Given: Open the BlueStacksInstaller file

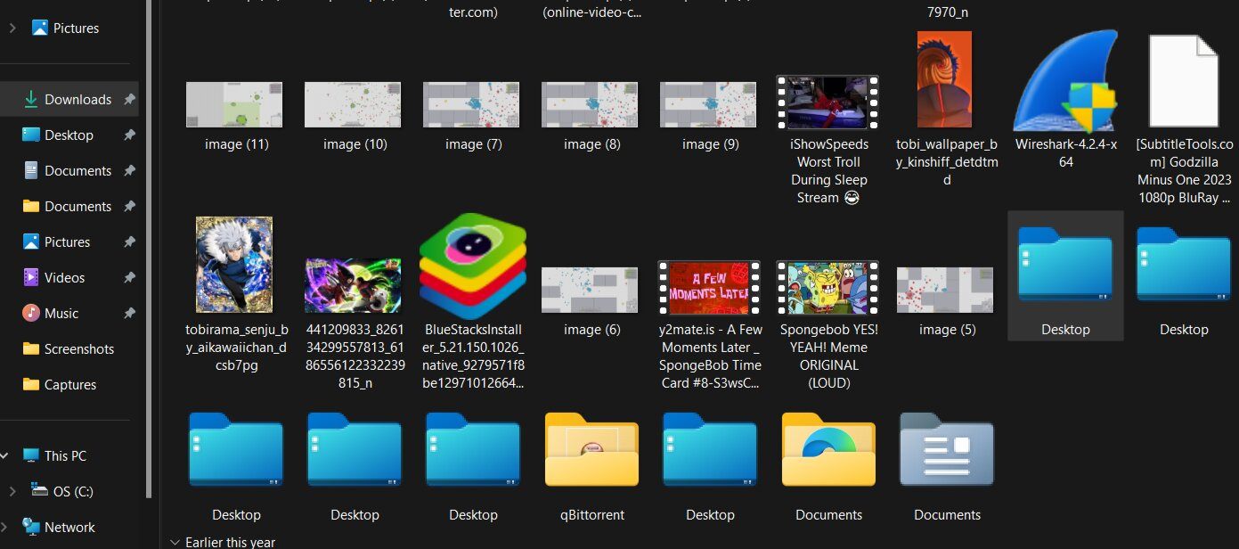Looking at the screenshot, I should tap(473, 266).
